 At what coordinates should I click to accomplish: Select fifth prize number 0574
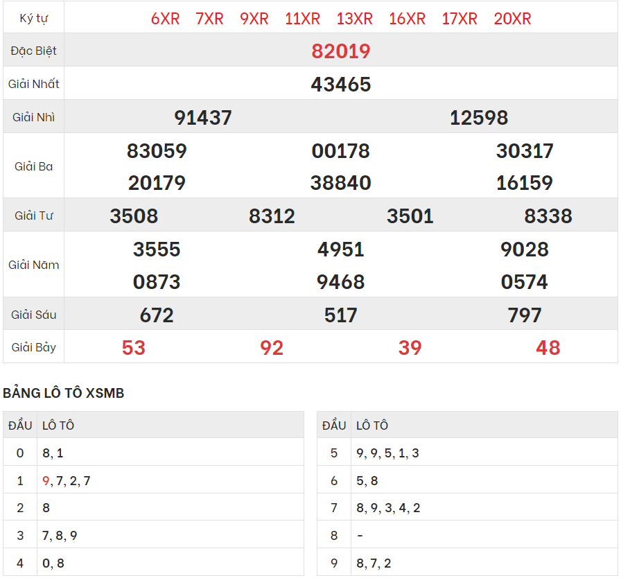pos(525,282)
